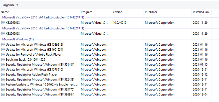The image size is (219, 102).
Task: Select Update for Microsoft Windows (KB4589212)
Action: [34, 45]
